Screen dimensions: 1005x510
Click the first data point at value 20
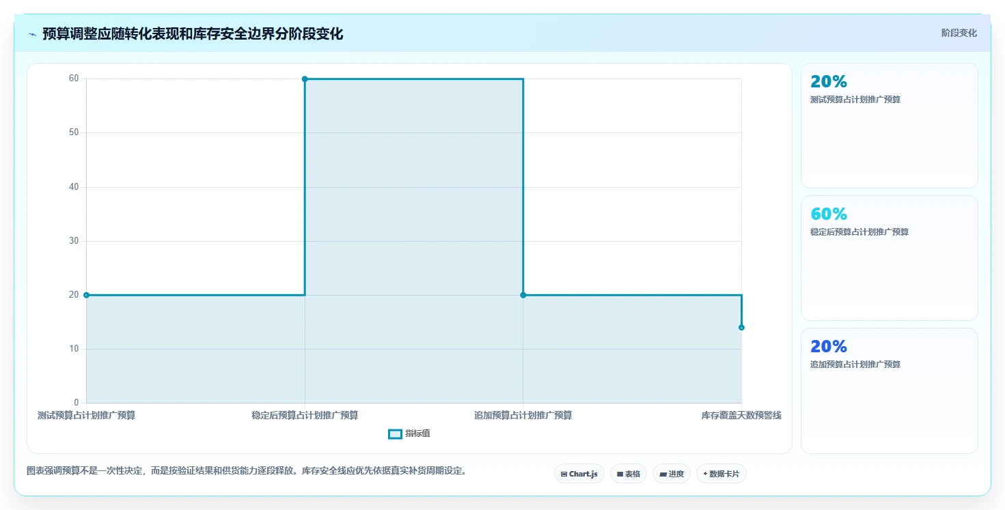tap(87, 295)
